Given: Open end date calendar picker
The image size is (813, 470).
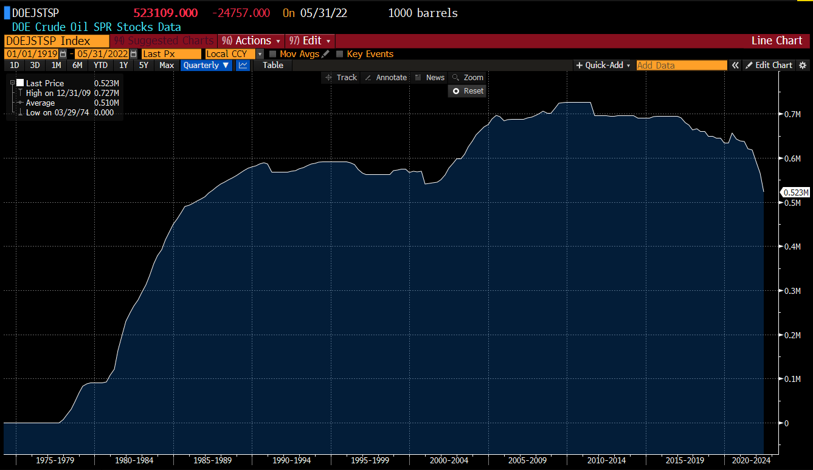Looking at the screenshot, I should 133,54.
